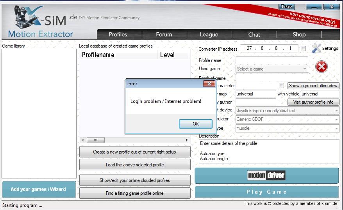Enable the checkbox left of Show in presentation view
Screen dimensions: 343x210
click(x=281, y=86)
